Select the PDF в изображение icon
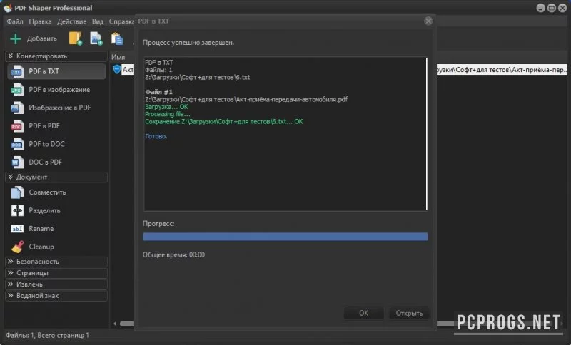This screenshot has height=345, width=571. coord(17,90)
